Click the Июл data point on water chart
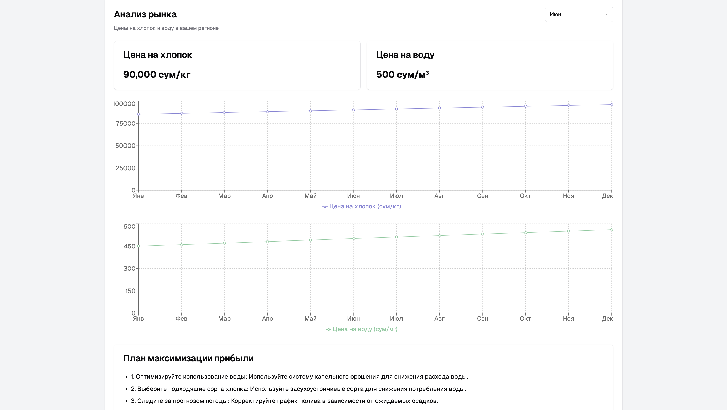Screen dimensions: 727x410 [396, 237]
